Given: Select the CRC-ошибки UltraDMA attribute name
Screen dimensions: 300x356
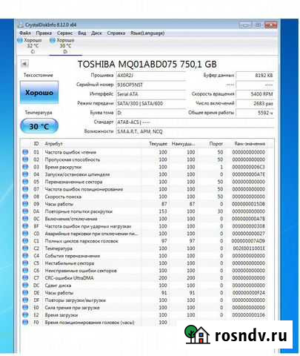Looking at the screenshot, I should pos(69,278).
